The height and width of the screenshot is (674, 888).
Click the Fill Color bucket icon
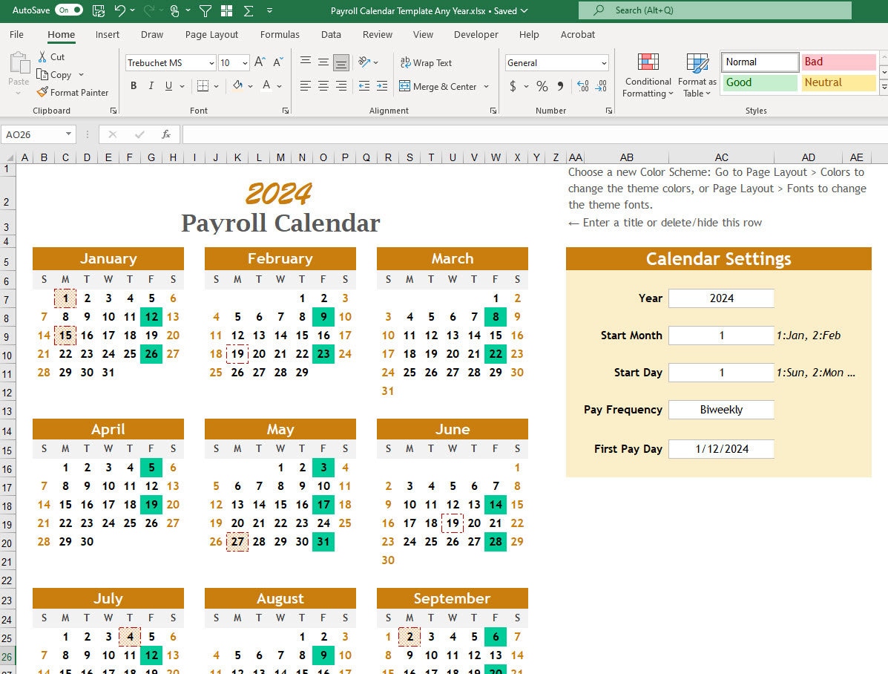coord(237,85)
